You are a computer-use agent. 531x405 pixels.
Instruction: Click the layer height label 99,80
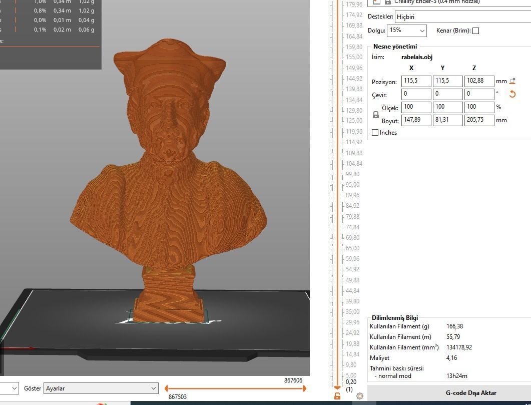click(x=352, y=174)
